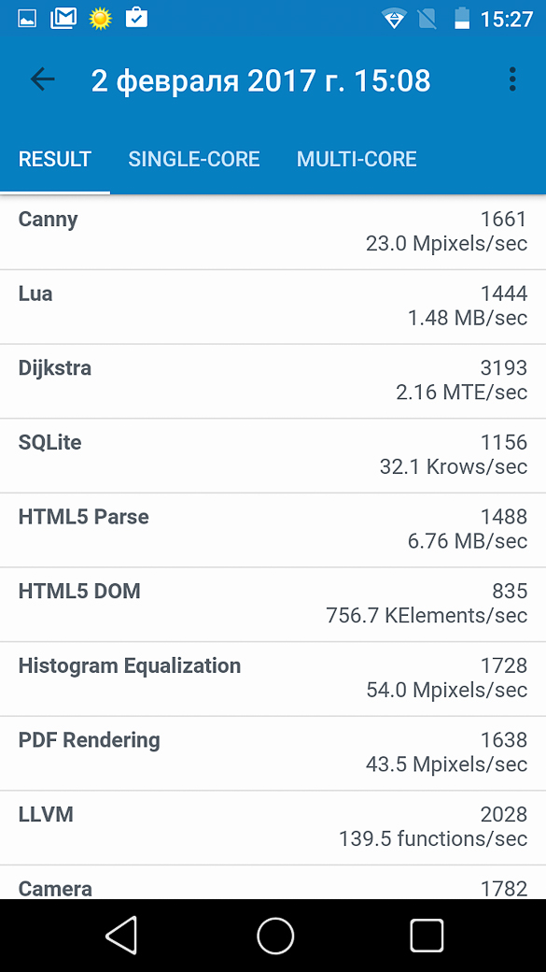Image resolution: width=546 pixels, height=972 pixels.
Task: Tap the battery status icon
Action: pyautogui.click(x=462, y=19)
